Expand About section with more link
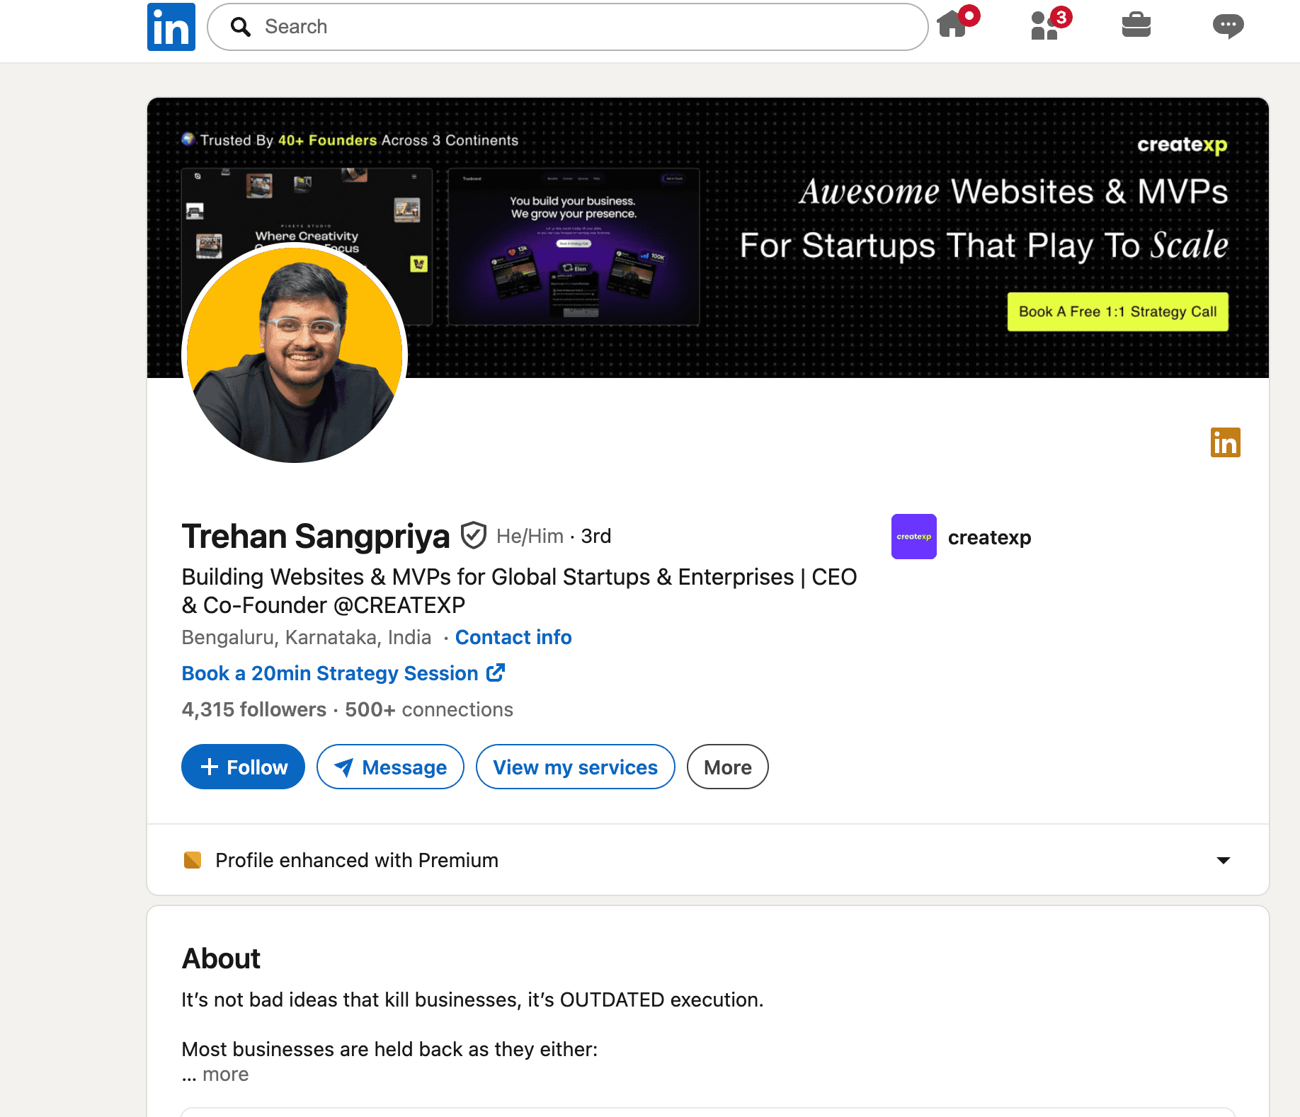The width and height of the screenshot is (1300, 1117). tap(225, 1075)
